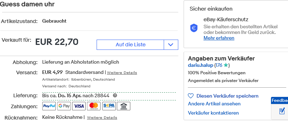288x128 pixels.
Task: Click the Google Pay payment icon
Action: [x=64, y=106]
